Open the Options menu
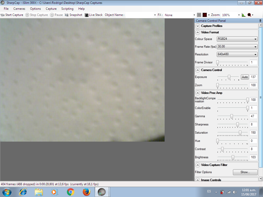The width and height of the screenshot is (263, 197). click(35, 9)
